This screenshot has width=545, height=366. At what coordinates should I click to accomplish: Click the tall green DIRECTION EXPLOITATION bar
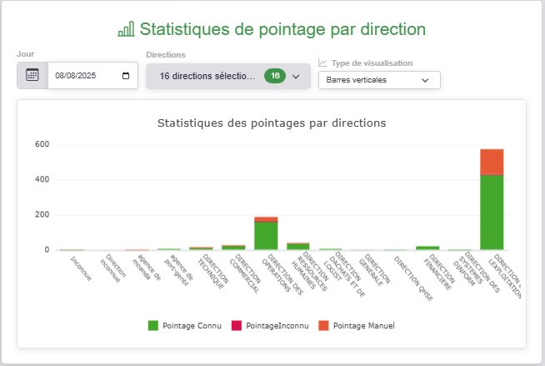pos(492,213)
